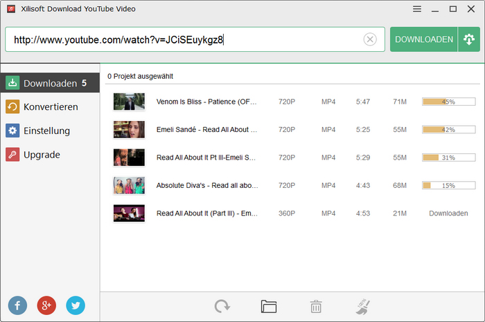Click the '5:29' duration value

coord(363,158)
